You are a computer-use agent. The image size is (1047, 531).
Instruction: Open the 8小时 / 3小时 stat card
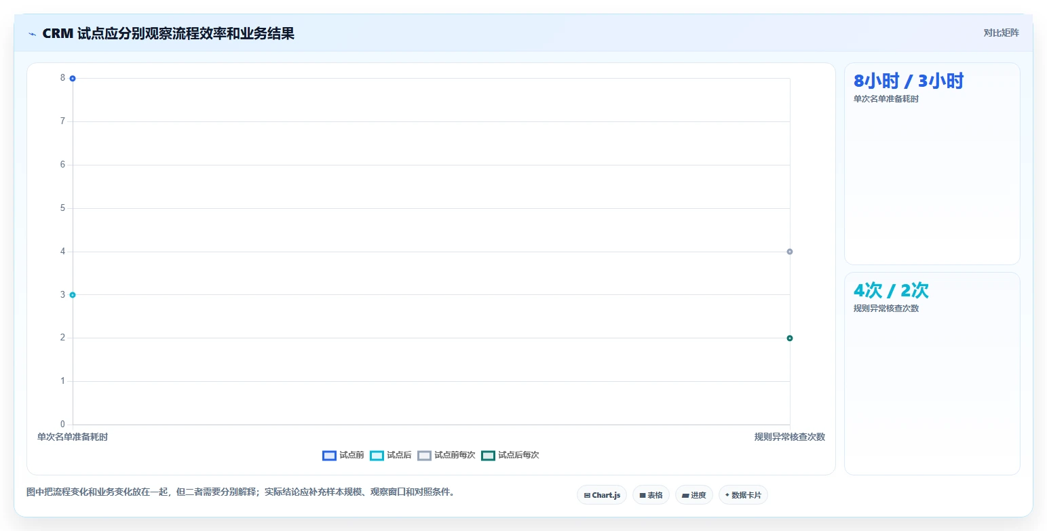pyautogui.click(x=932, y=163)
